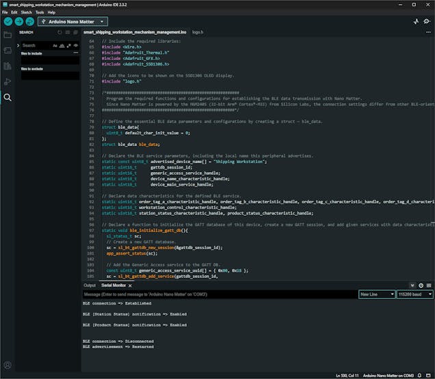Open the New Line line-ending dropdown
This screenshot has height=379, width=435.
pos(375,294)
